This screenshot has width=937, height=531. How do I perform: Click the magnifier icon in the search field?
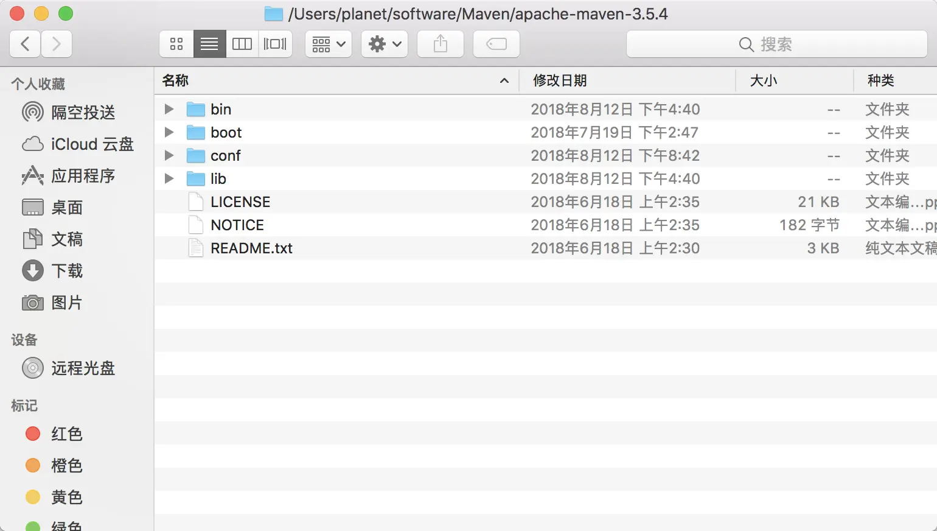[x=746, y=44]
